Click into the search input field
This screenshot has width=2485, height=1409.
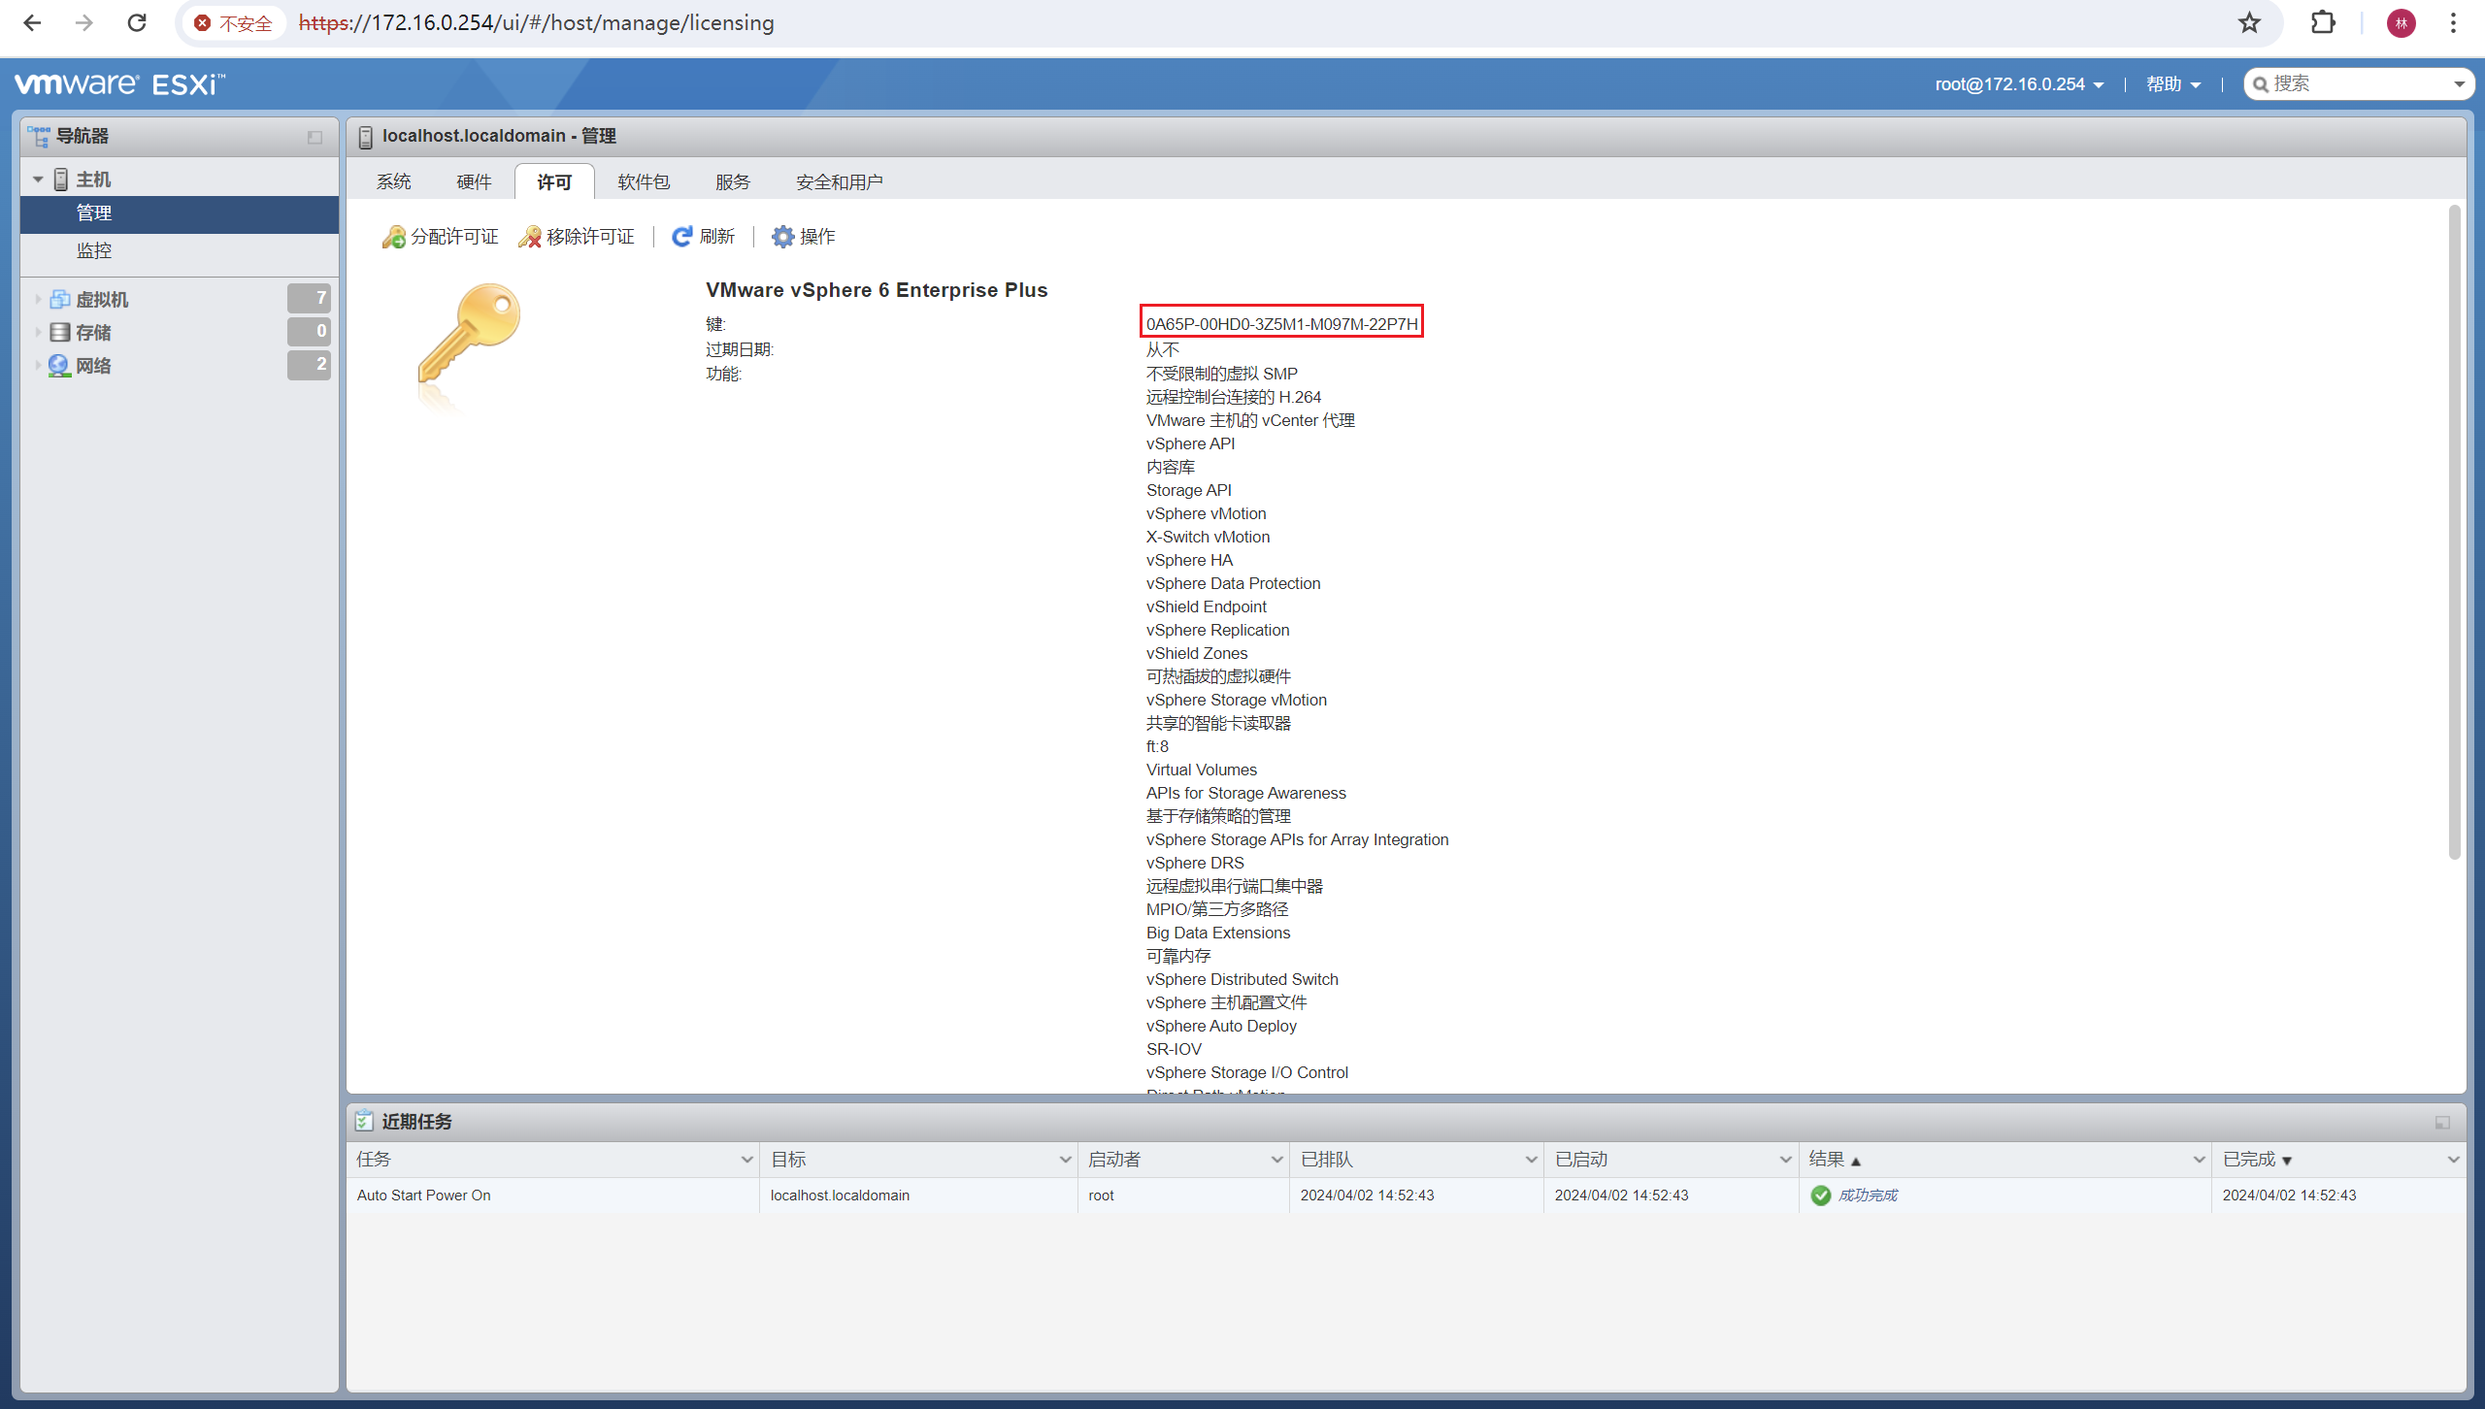2359,84
